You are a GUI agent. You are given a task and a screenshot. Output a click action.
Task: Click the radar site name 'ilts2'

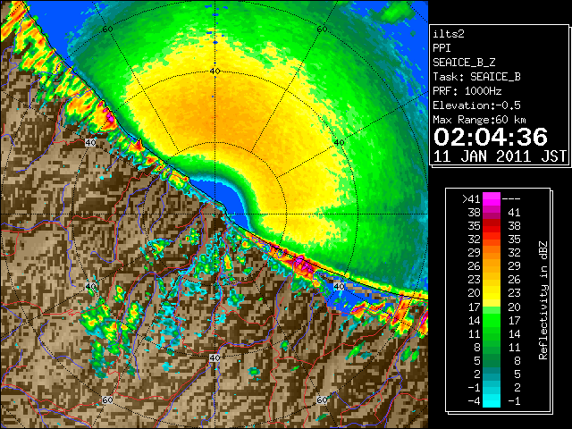pyautogui.click(x=449, y=34)
